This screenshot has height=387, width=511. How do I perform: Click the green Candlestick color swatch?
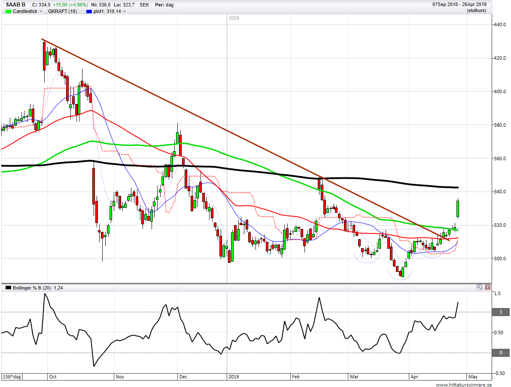(8, 12)
